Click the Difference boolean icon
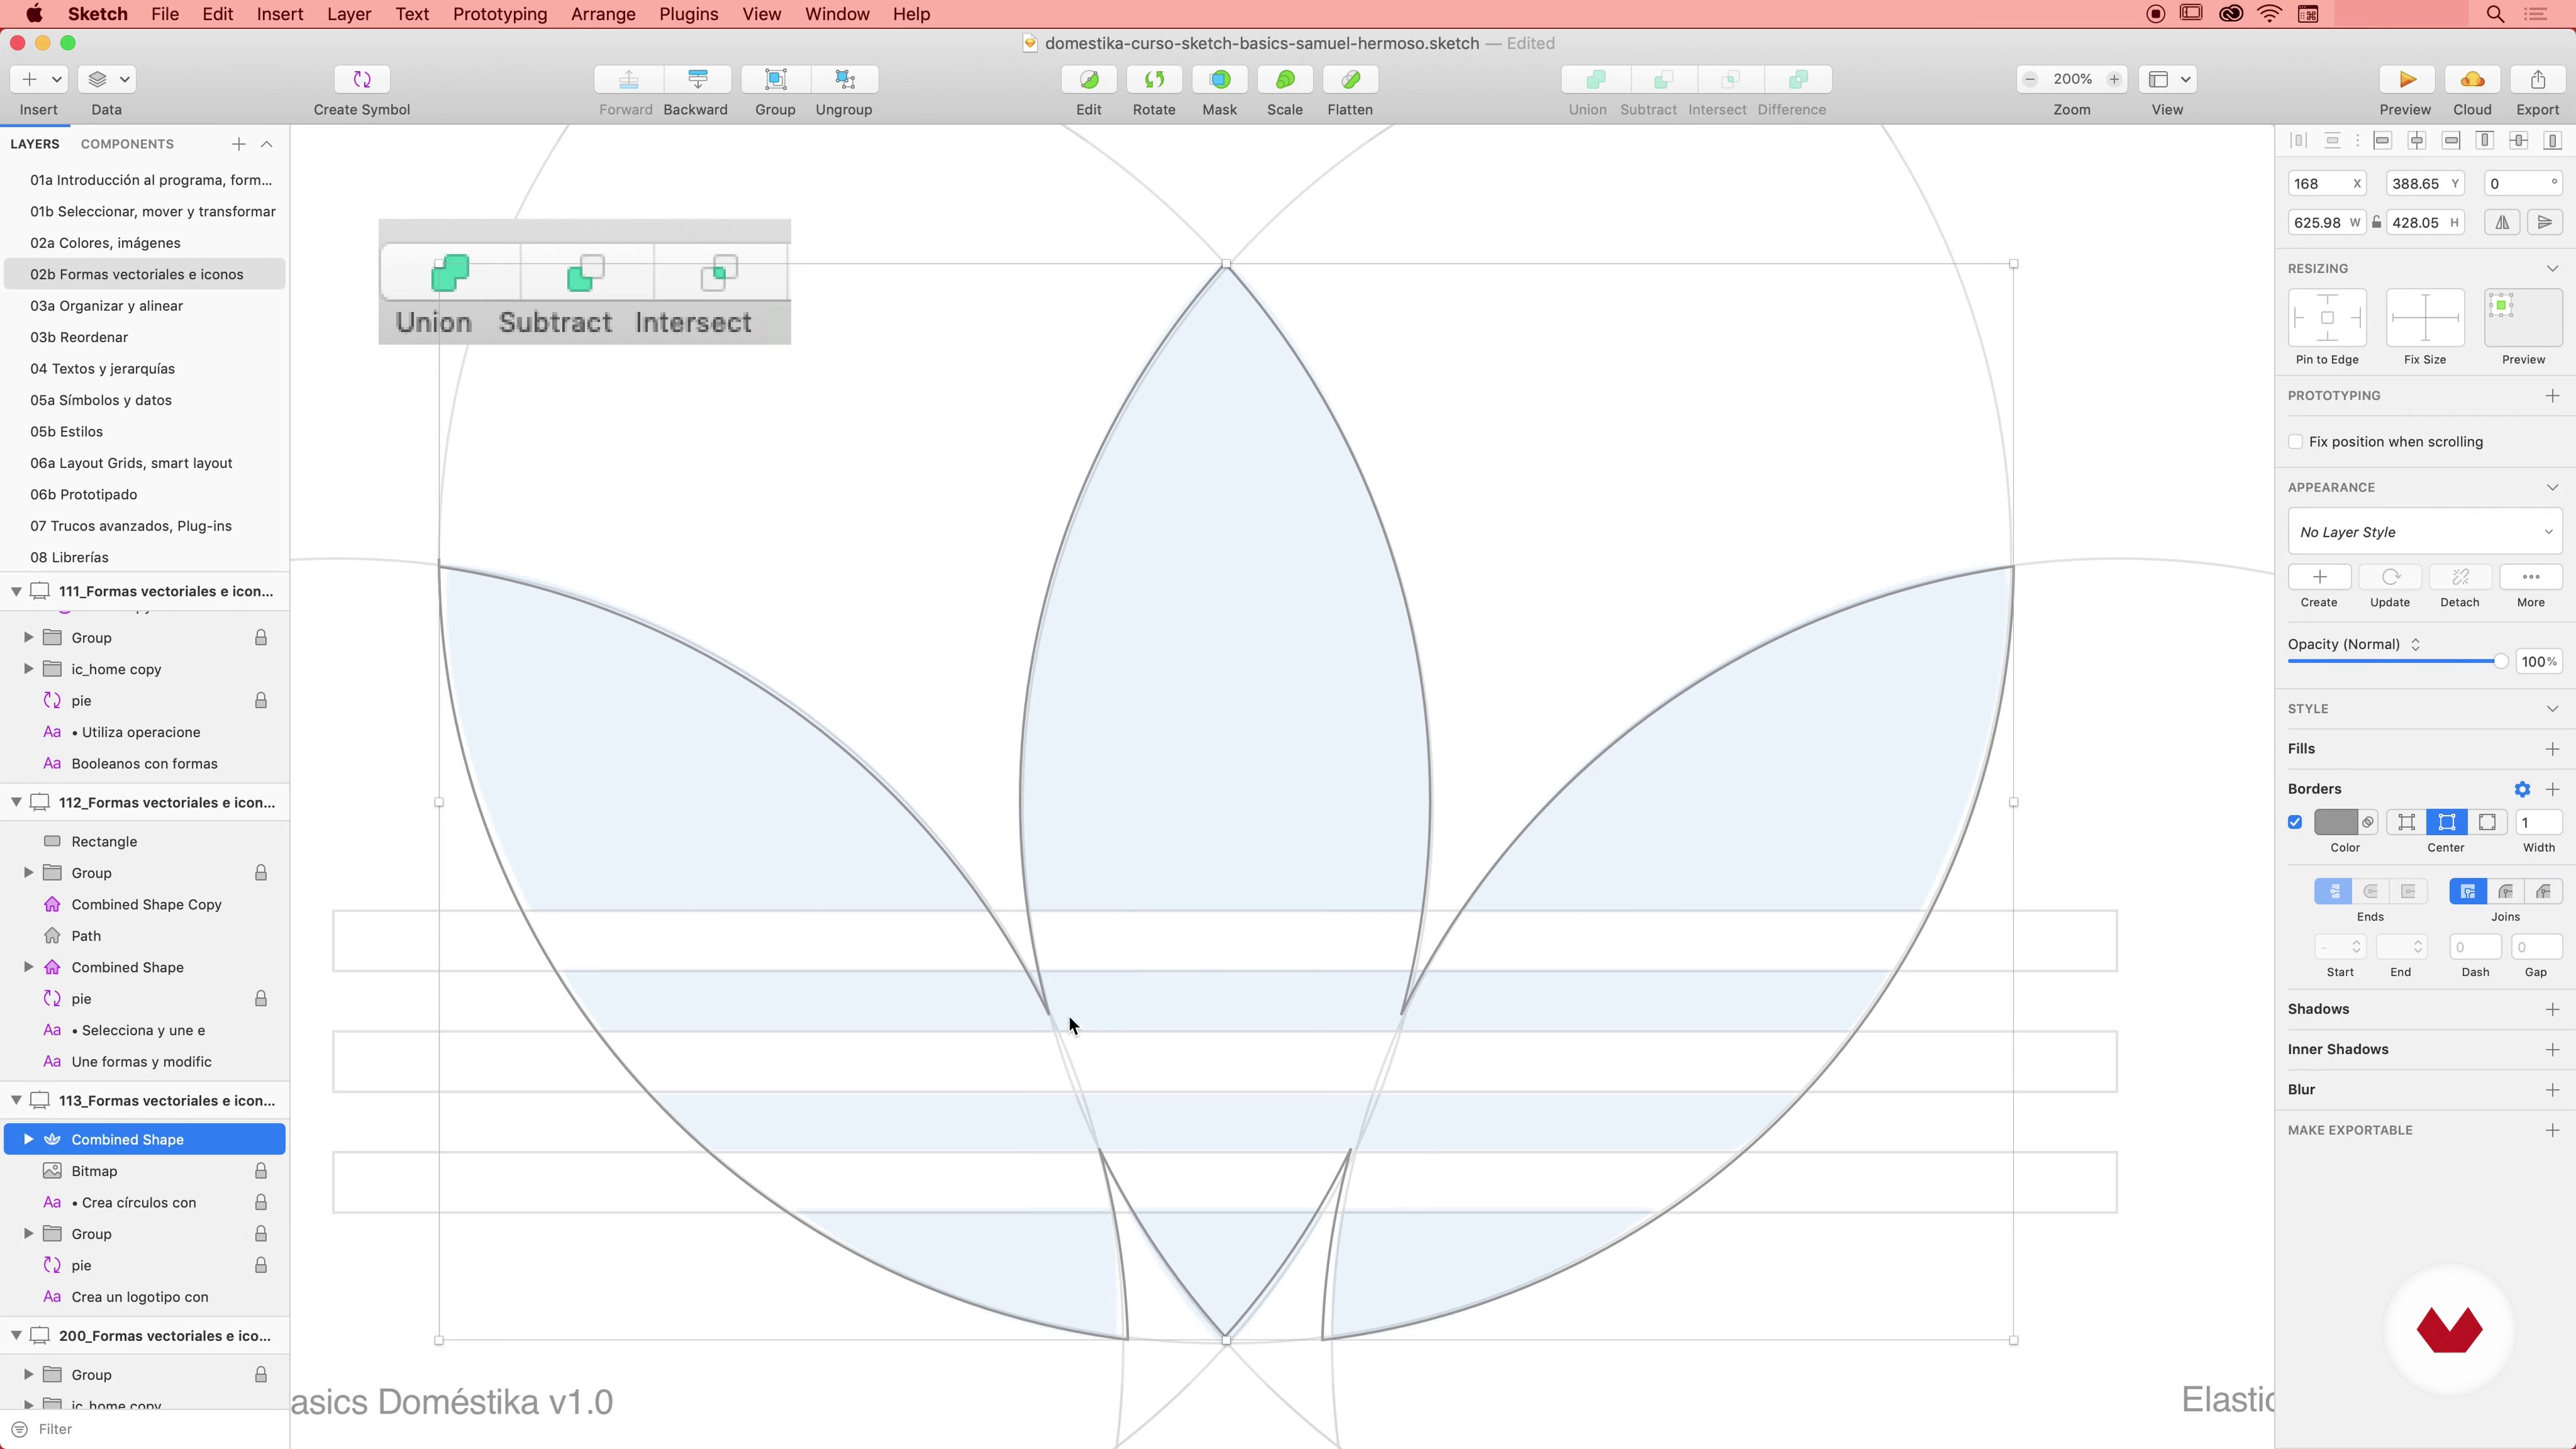This screenshot has height=1449, width=2576. coord(1798,79)
